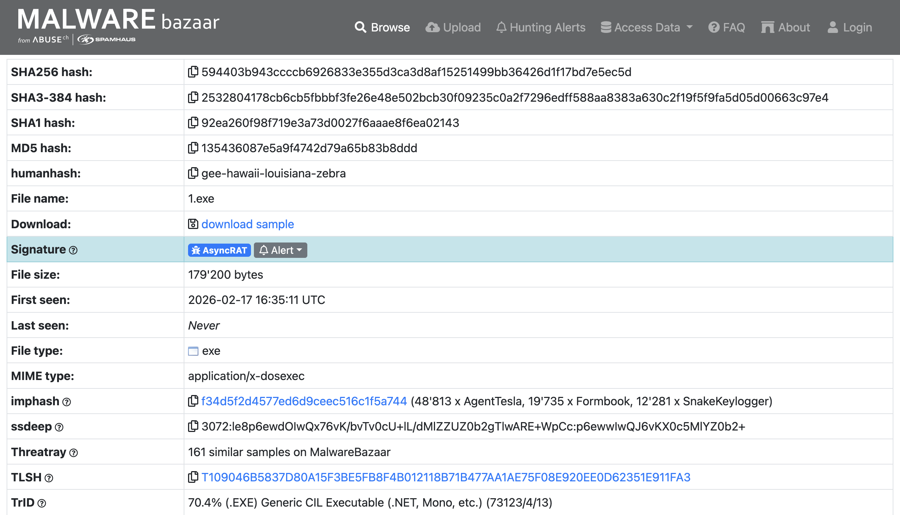Open Hunting Alerts in navigation
Image resolution: width=900 pixels, height=515 pixels.
coord(541,27)
